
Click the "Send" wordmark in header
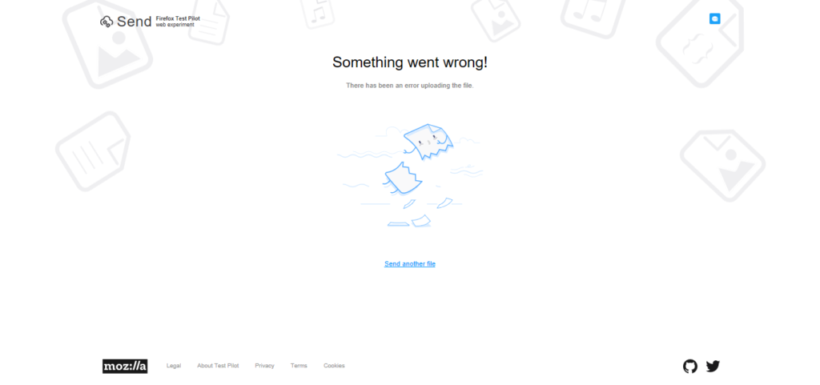[x=134, y=22]
